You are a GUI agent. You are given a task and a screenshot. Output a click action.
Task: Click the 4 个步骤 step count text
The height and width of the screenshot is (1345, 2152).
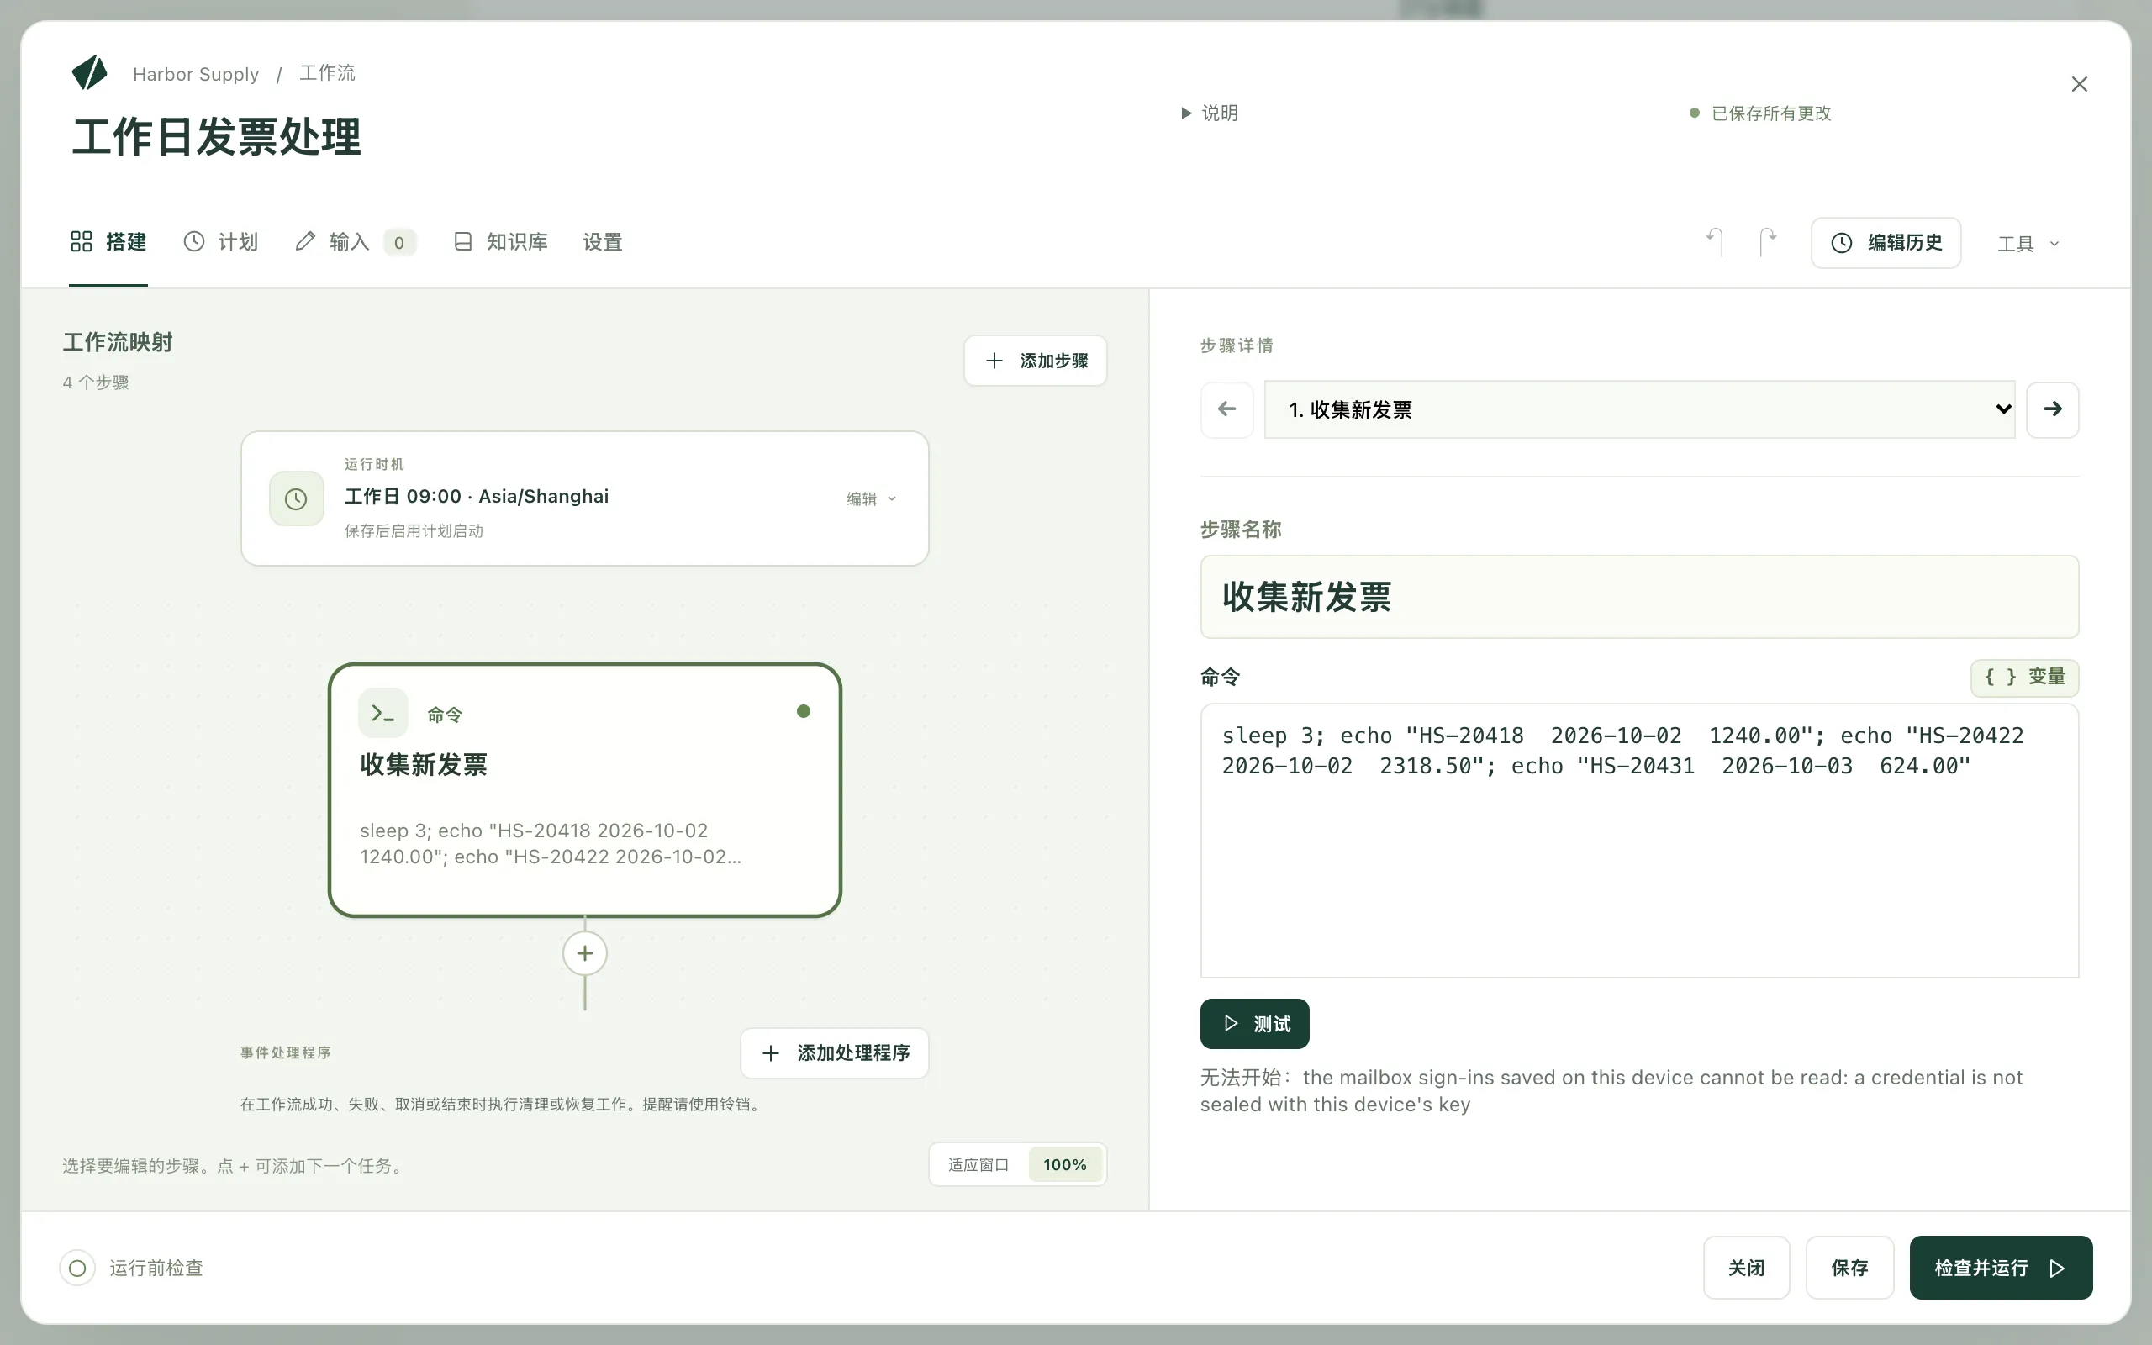96,382
